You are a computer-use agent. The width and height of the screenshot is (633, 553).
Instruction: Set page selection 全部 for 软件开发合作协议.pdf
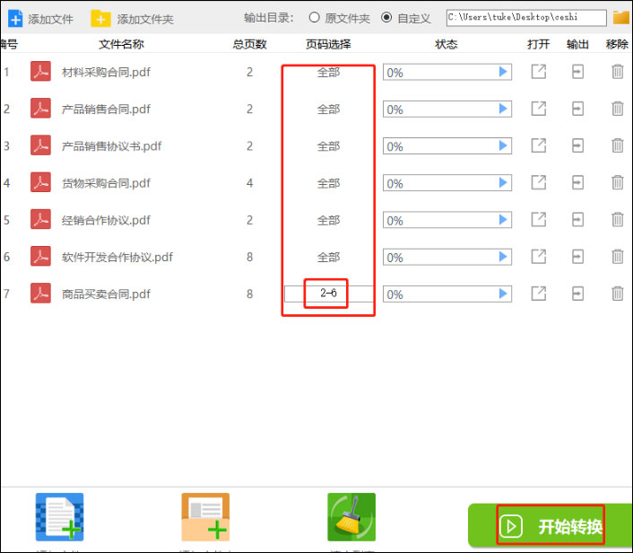coord(329,257)
